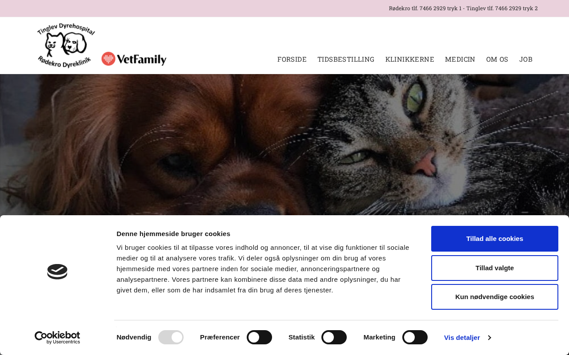The width and height of the screenshot is (569, 355).
Task: Select the MEDICIN navigation item
Action: 460,59
